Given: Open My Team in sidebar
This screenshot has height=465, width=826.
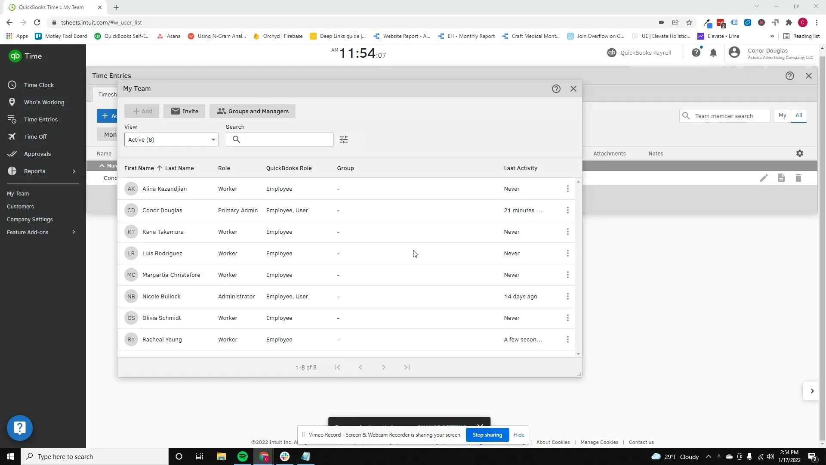Looking at the screenshot, I should 18,193.
